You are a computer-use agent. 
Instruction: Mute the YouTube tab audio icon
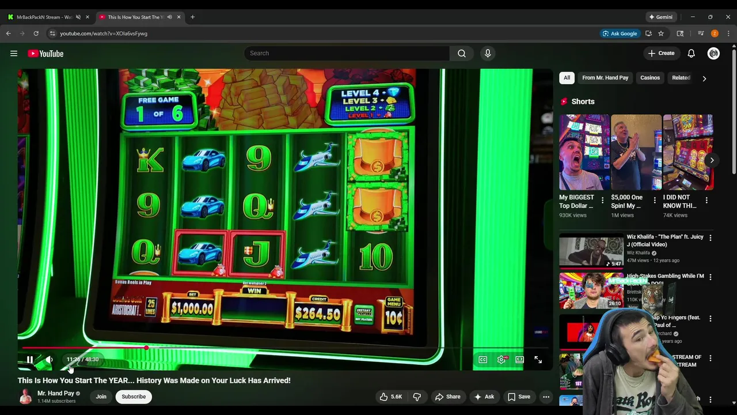click(169, 17)
